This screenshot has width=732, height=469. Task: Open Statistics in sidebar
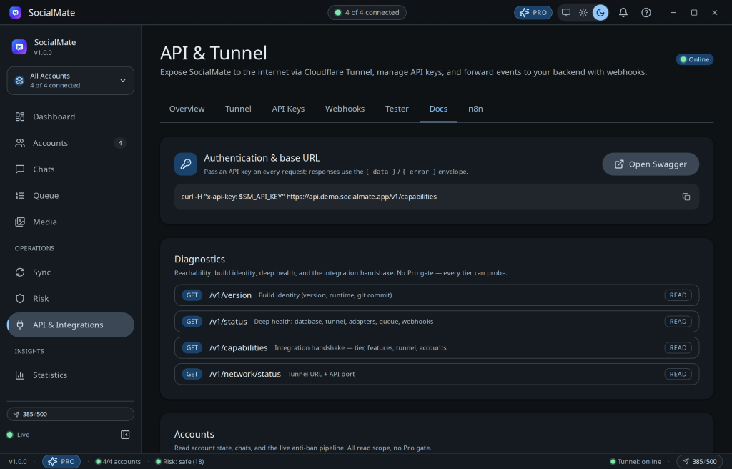click(71, 375)
